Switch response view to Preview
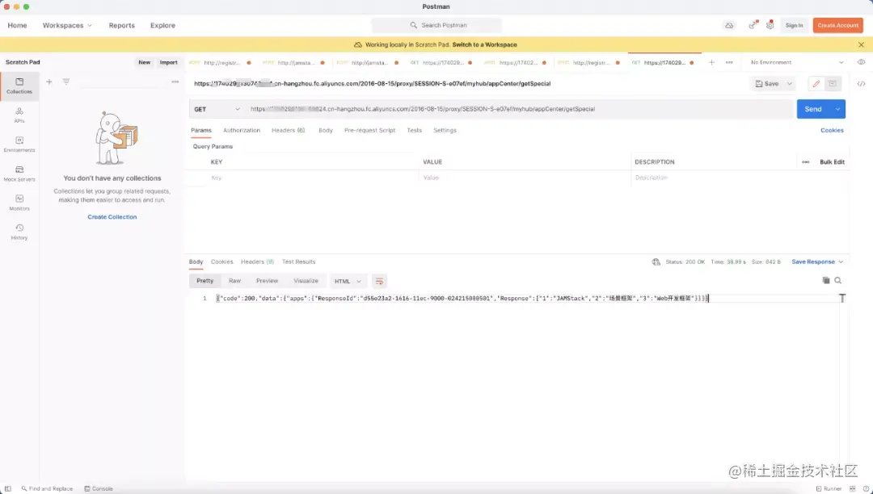873x494 pixels. (268, 281)
